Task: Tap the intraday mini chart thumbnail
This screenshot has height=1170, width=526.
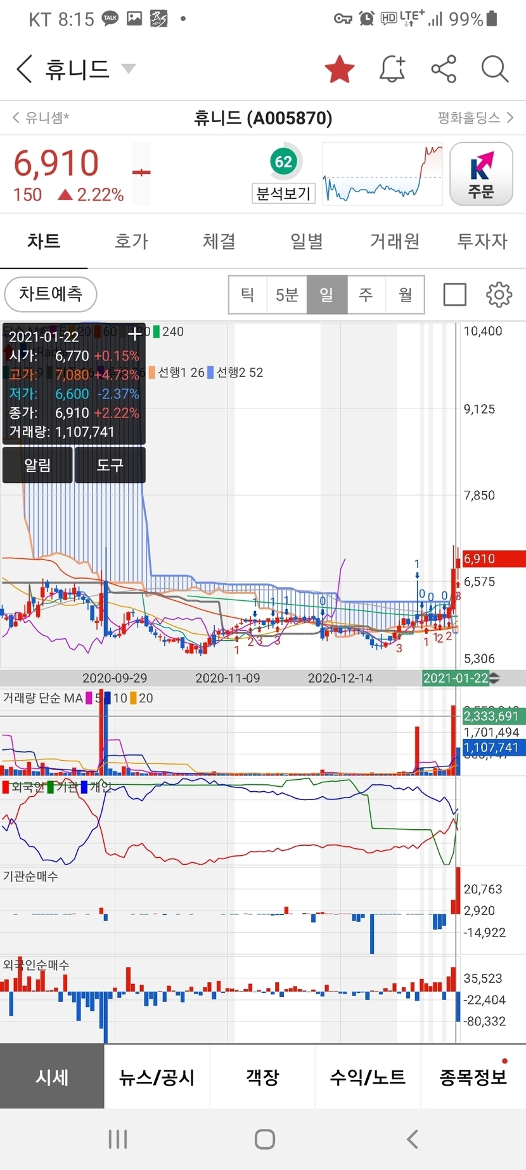Action: click(382, 173)
